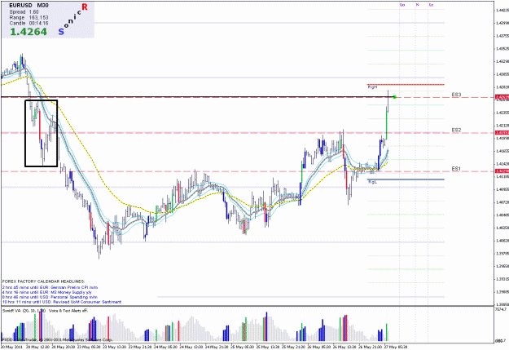Viewport: 509px width, 350px height.
Task: Click the purple Lo session label
Action: pos(402,5)
